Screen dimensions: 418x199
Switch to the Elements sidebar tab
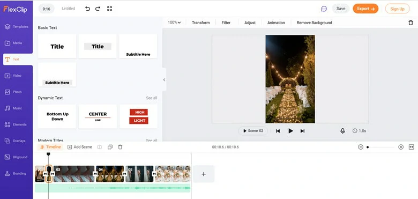(x=17, y=124)
